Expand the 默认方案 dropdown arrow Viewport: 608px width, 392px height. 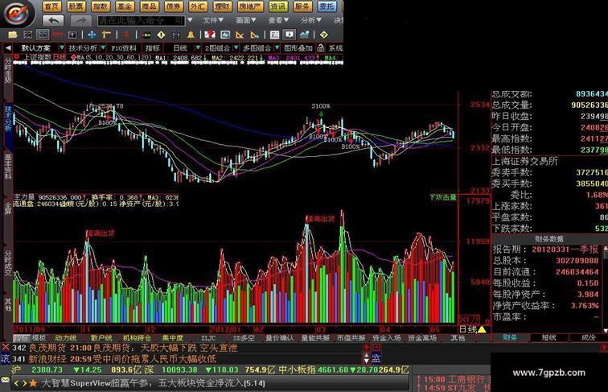[62, 48]
